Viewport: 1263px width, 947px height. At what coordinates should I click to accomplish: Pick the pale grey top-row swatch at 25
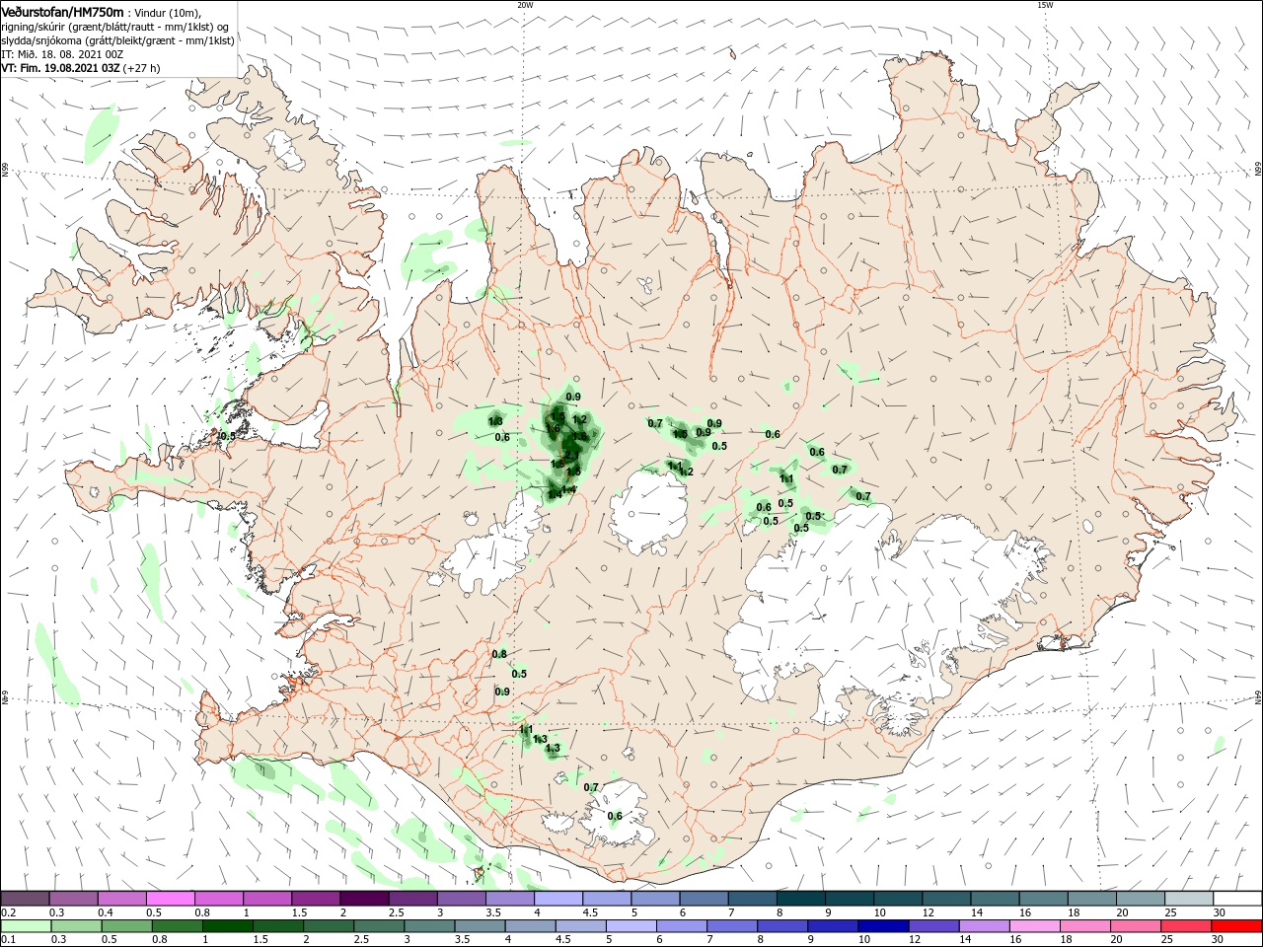pyautogui.click(x=1188, y=899)
